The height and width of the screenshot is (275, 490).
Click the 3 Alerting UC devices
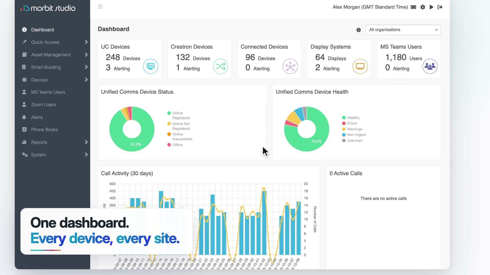pyautogui.click(x=118, y=68)
